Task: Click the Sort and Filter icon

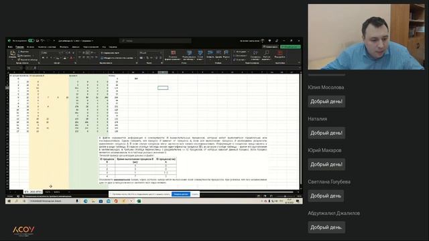Action: coord(255,52)
